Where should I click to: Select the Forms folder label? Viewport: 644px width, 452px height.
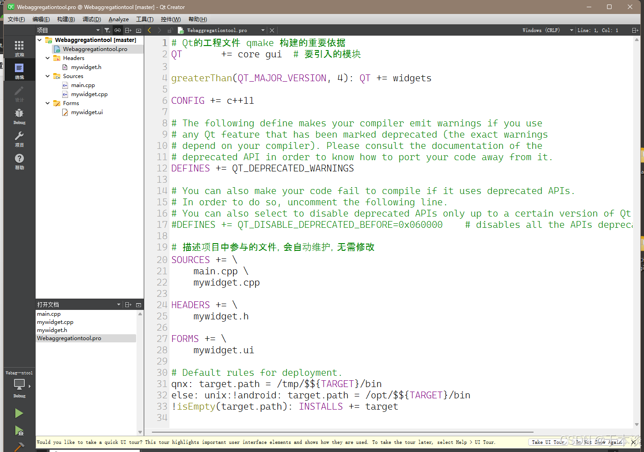71,103
